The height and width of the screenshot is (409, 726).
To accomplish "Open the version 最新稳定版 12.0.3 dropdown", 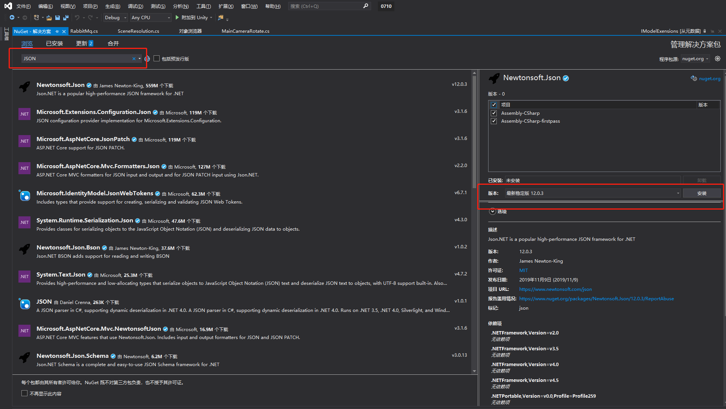I will pos(678,193).
